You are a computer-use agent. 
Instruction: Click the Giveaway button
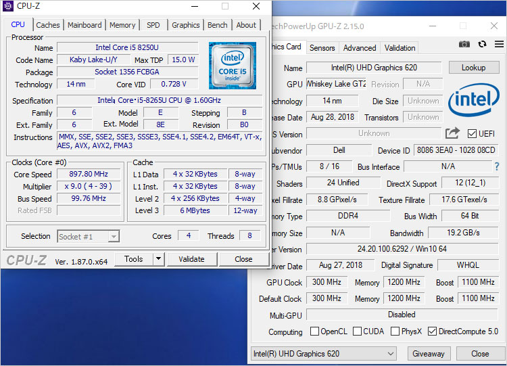click(x=429, y=354)
